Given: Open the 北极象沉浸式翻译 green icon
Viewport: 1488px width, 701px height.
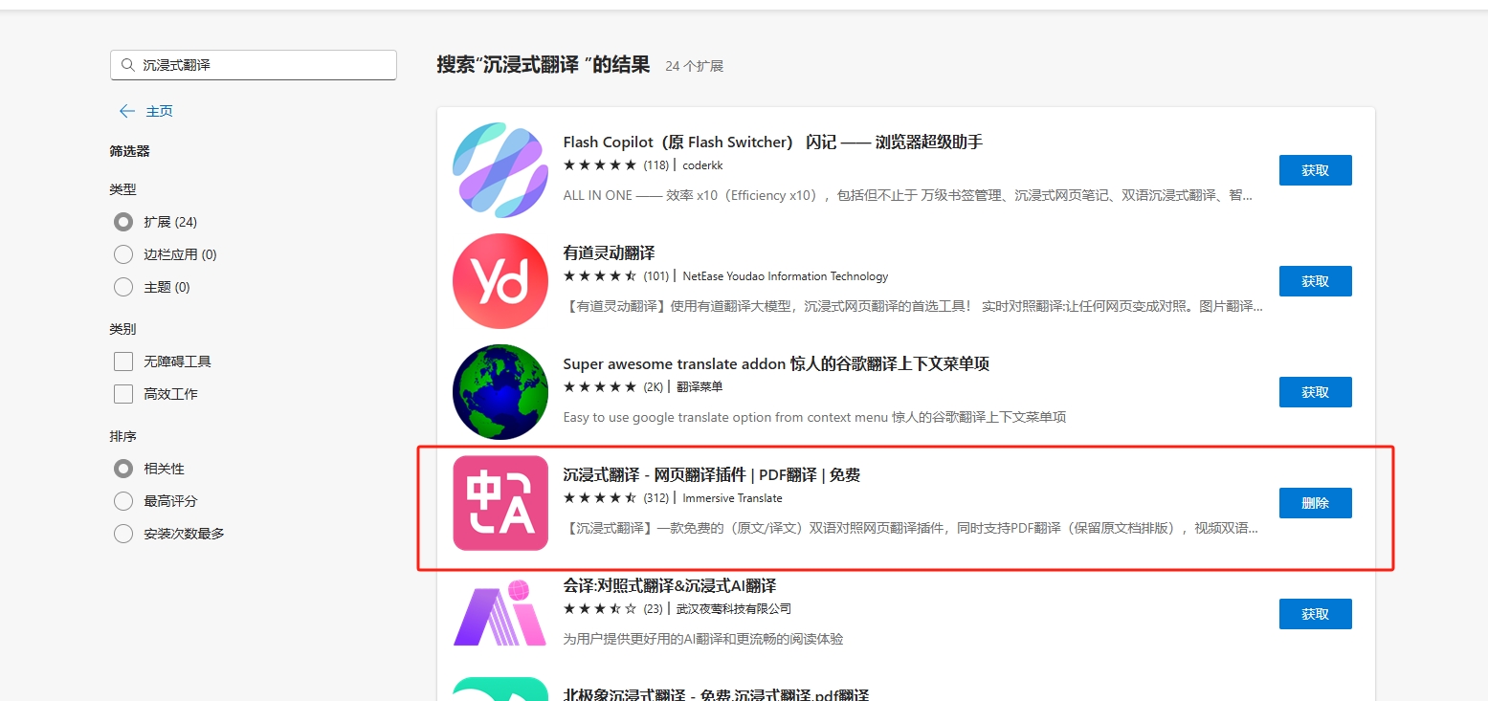Looking at the screenshot, I should (x=500, y=689).
